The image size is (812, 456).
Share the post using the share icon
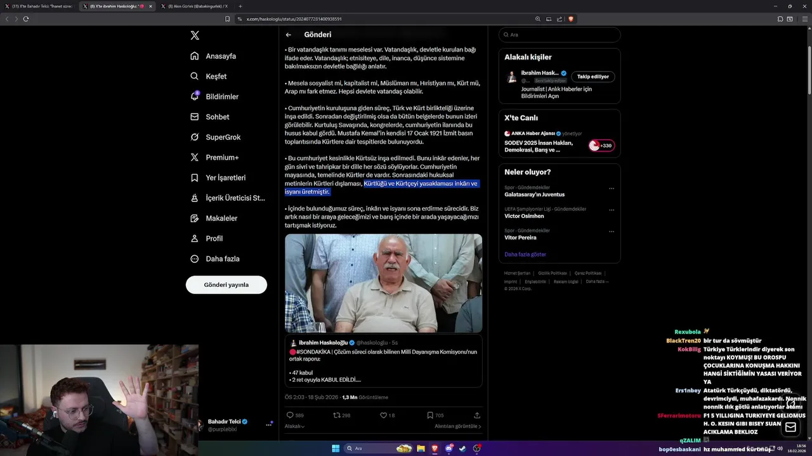pos(477,415)
